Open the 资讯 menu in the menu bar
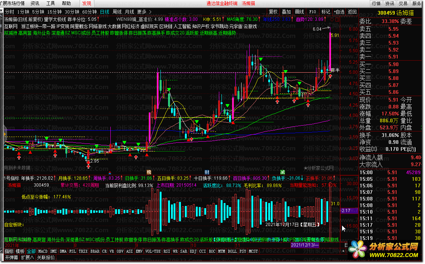425x264 pixels. coord(35,3)
